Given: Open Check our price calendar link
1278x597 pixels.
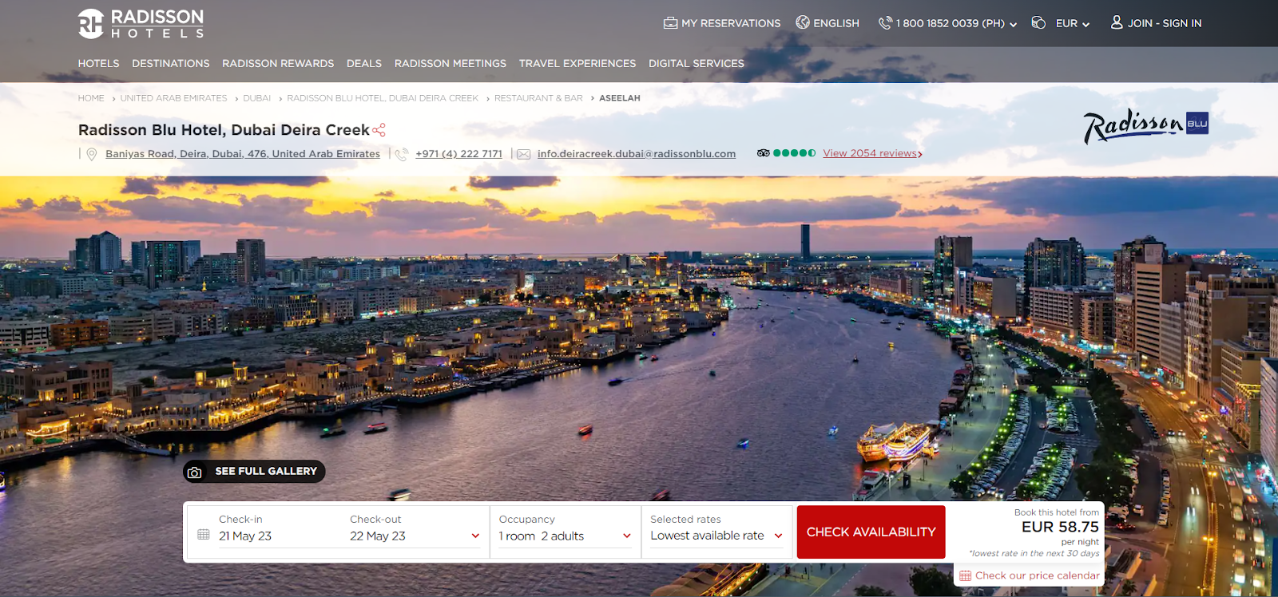Looking at the screenshot, I should pos(1037,575).
